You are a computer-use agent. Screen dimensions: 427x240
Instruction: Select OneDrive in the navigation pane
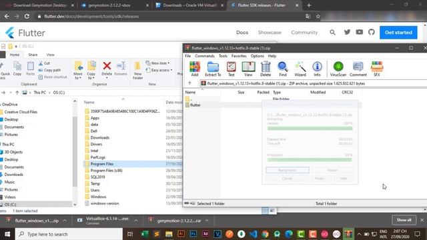10,104
